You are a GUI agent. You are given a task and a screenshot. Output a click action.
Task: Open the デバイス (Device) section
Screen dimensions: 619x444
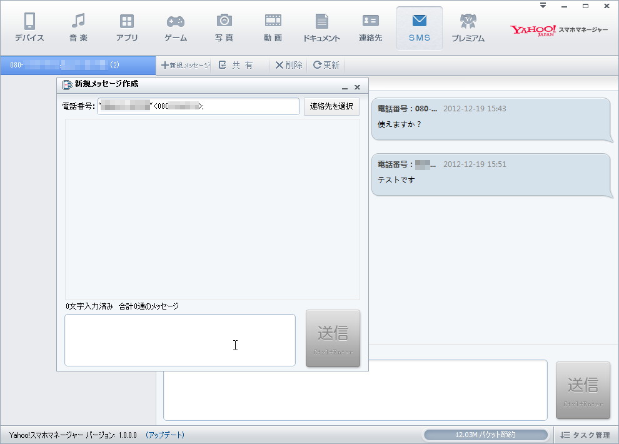[x=29, y=28]
